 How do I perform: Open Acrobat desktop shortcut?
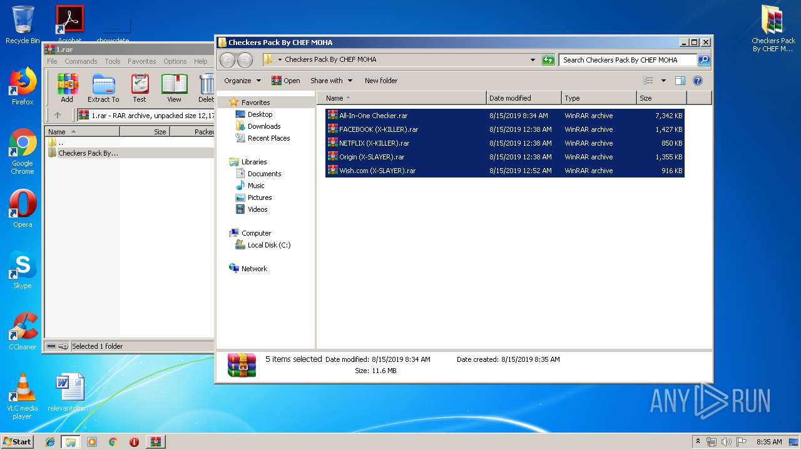[69, 25]
